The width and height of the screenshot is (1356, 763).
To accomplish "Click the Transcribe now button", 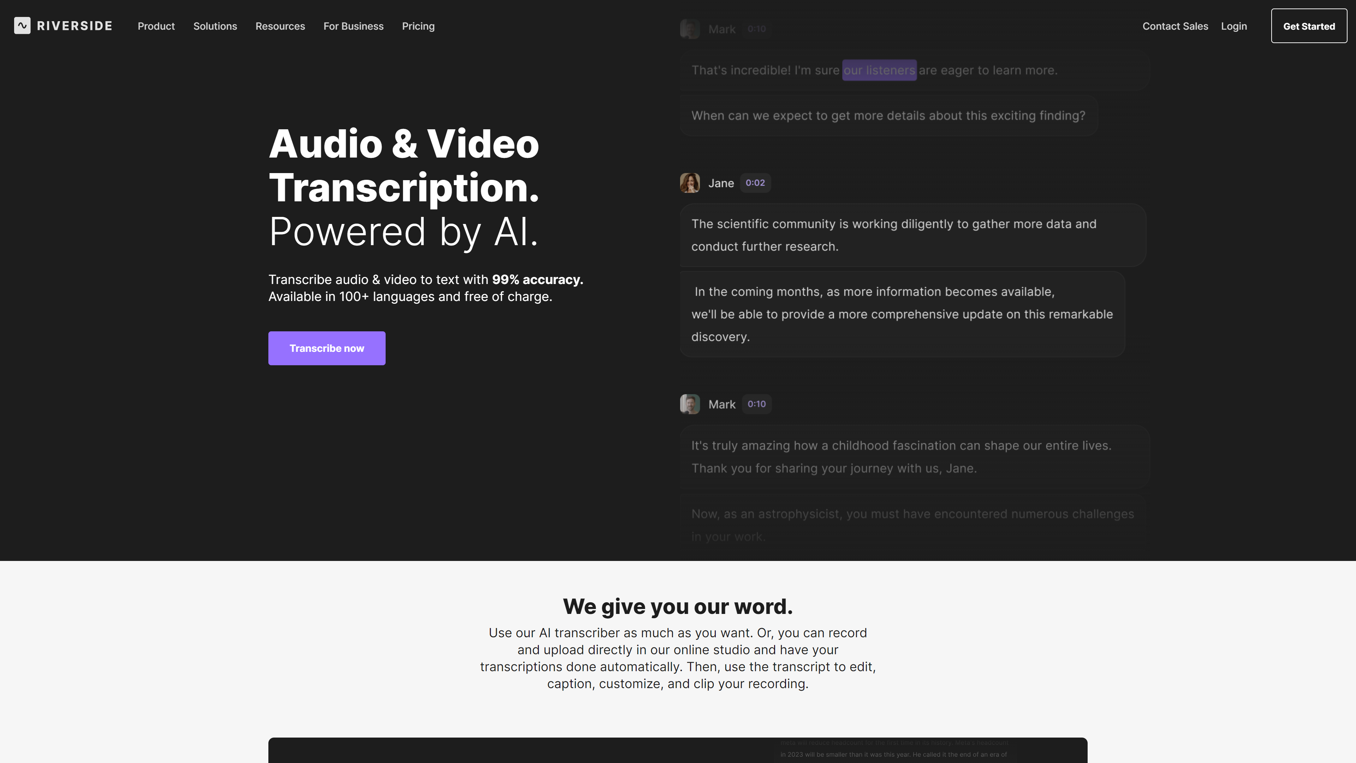I will click(x=326, y=348).
